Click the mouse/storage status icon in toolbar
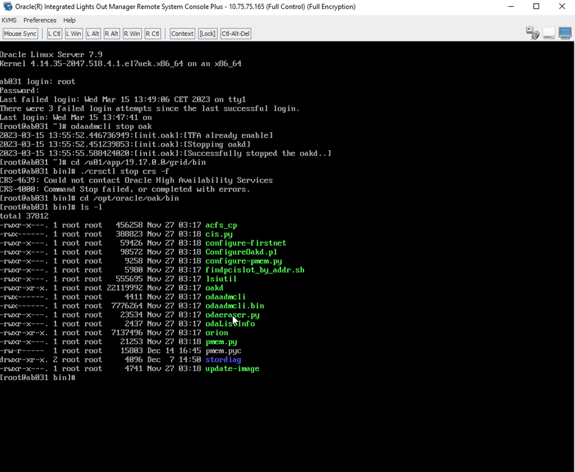Viewport: 575px width, 472px height. 532,33
